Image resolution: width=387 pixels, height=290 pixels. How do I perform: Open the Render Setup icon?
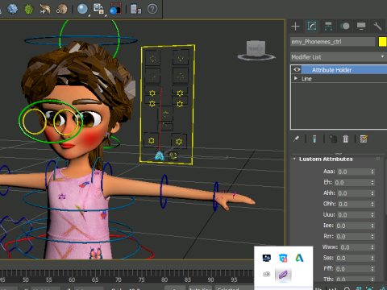(x=98, y=8)
